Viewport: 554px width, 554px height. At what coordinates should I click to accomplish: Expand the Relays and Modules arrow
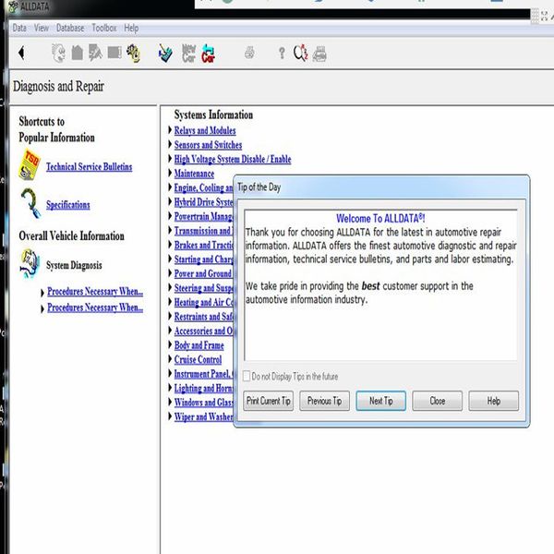(170, 129)
